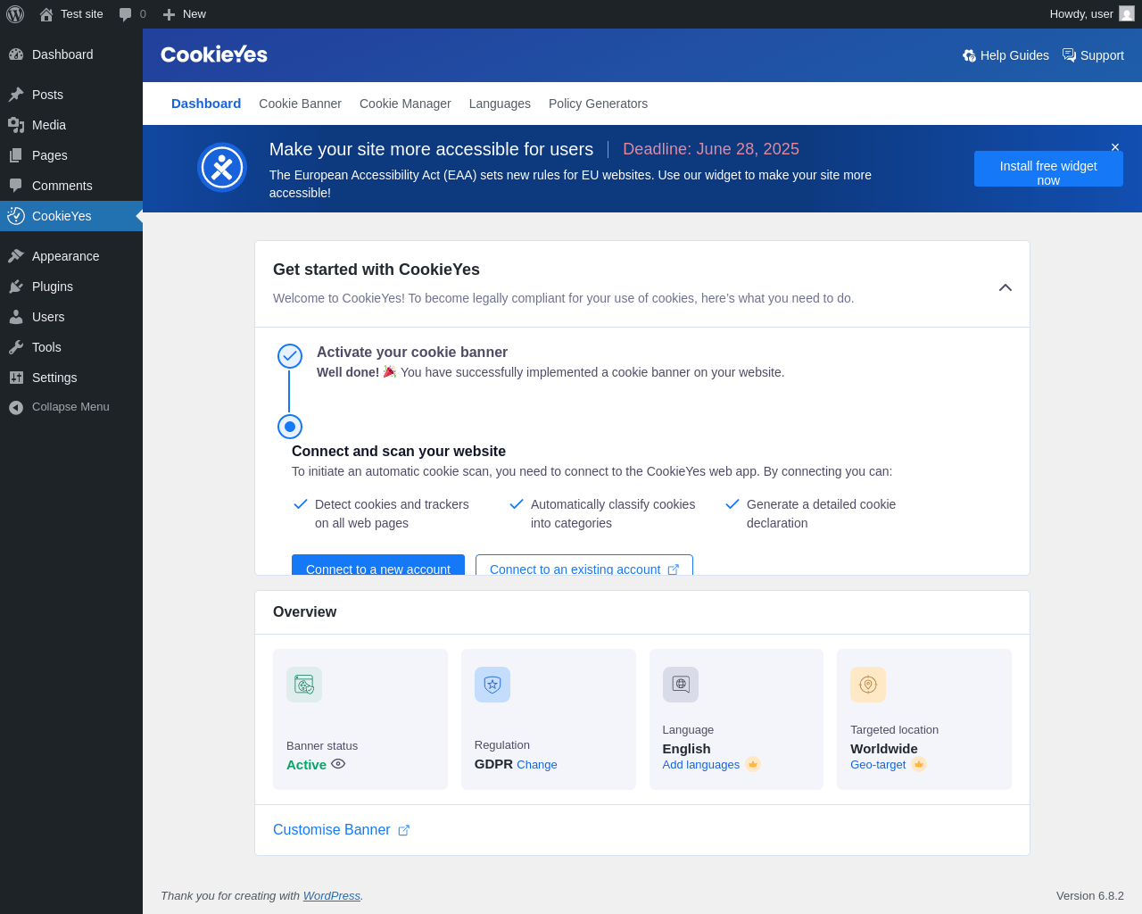1142x914 pixels.
Task: Click external link icon next to Customise Banner
Action: tap(404, 830)
